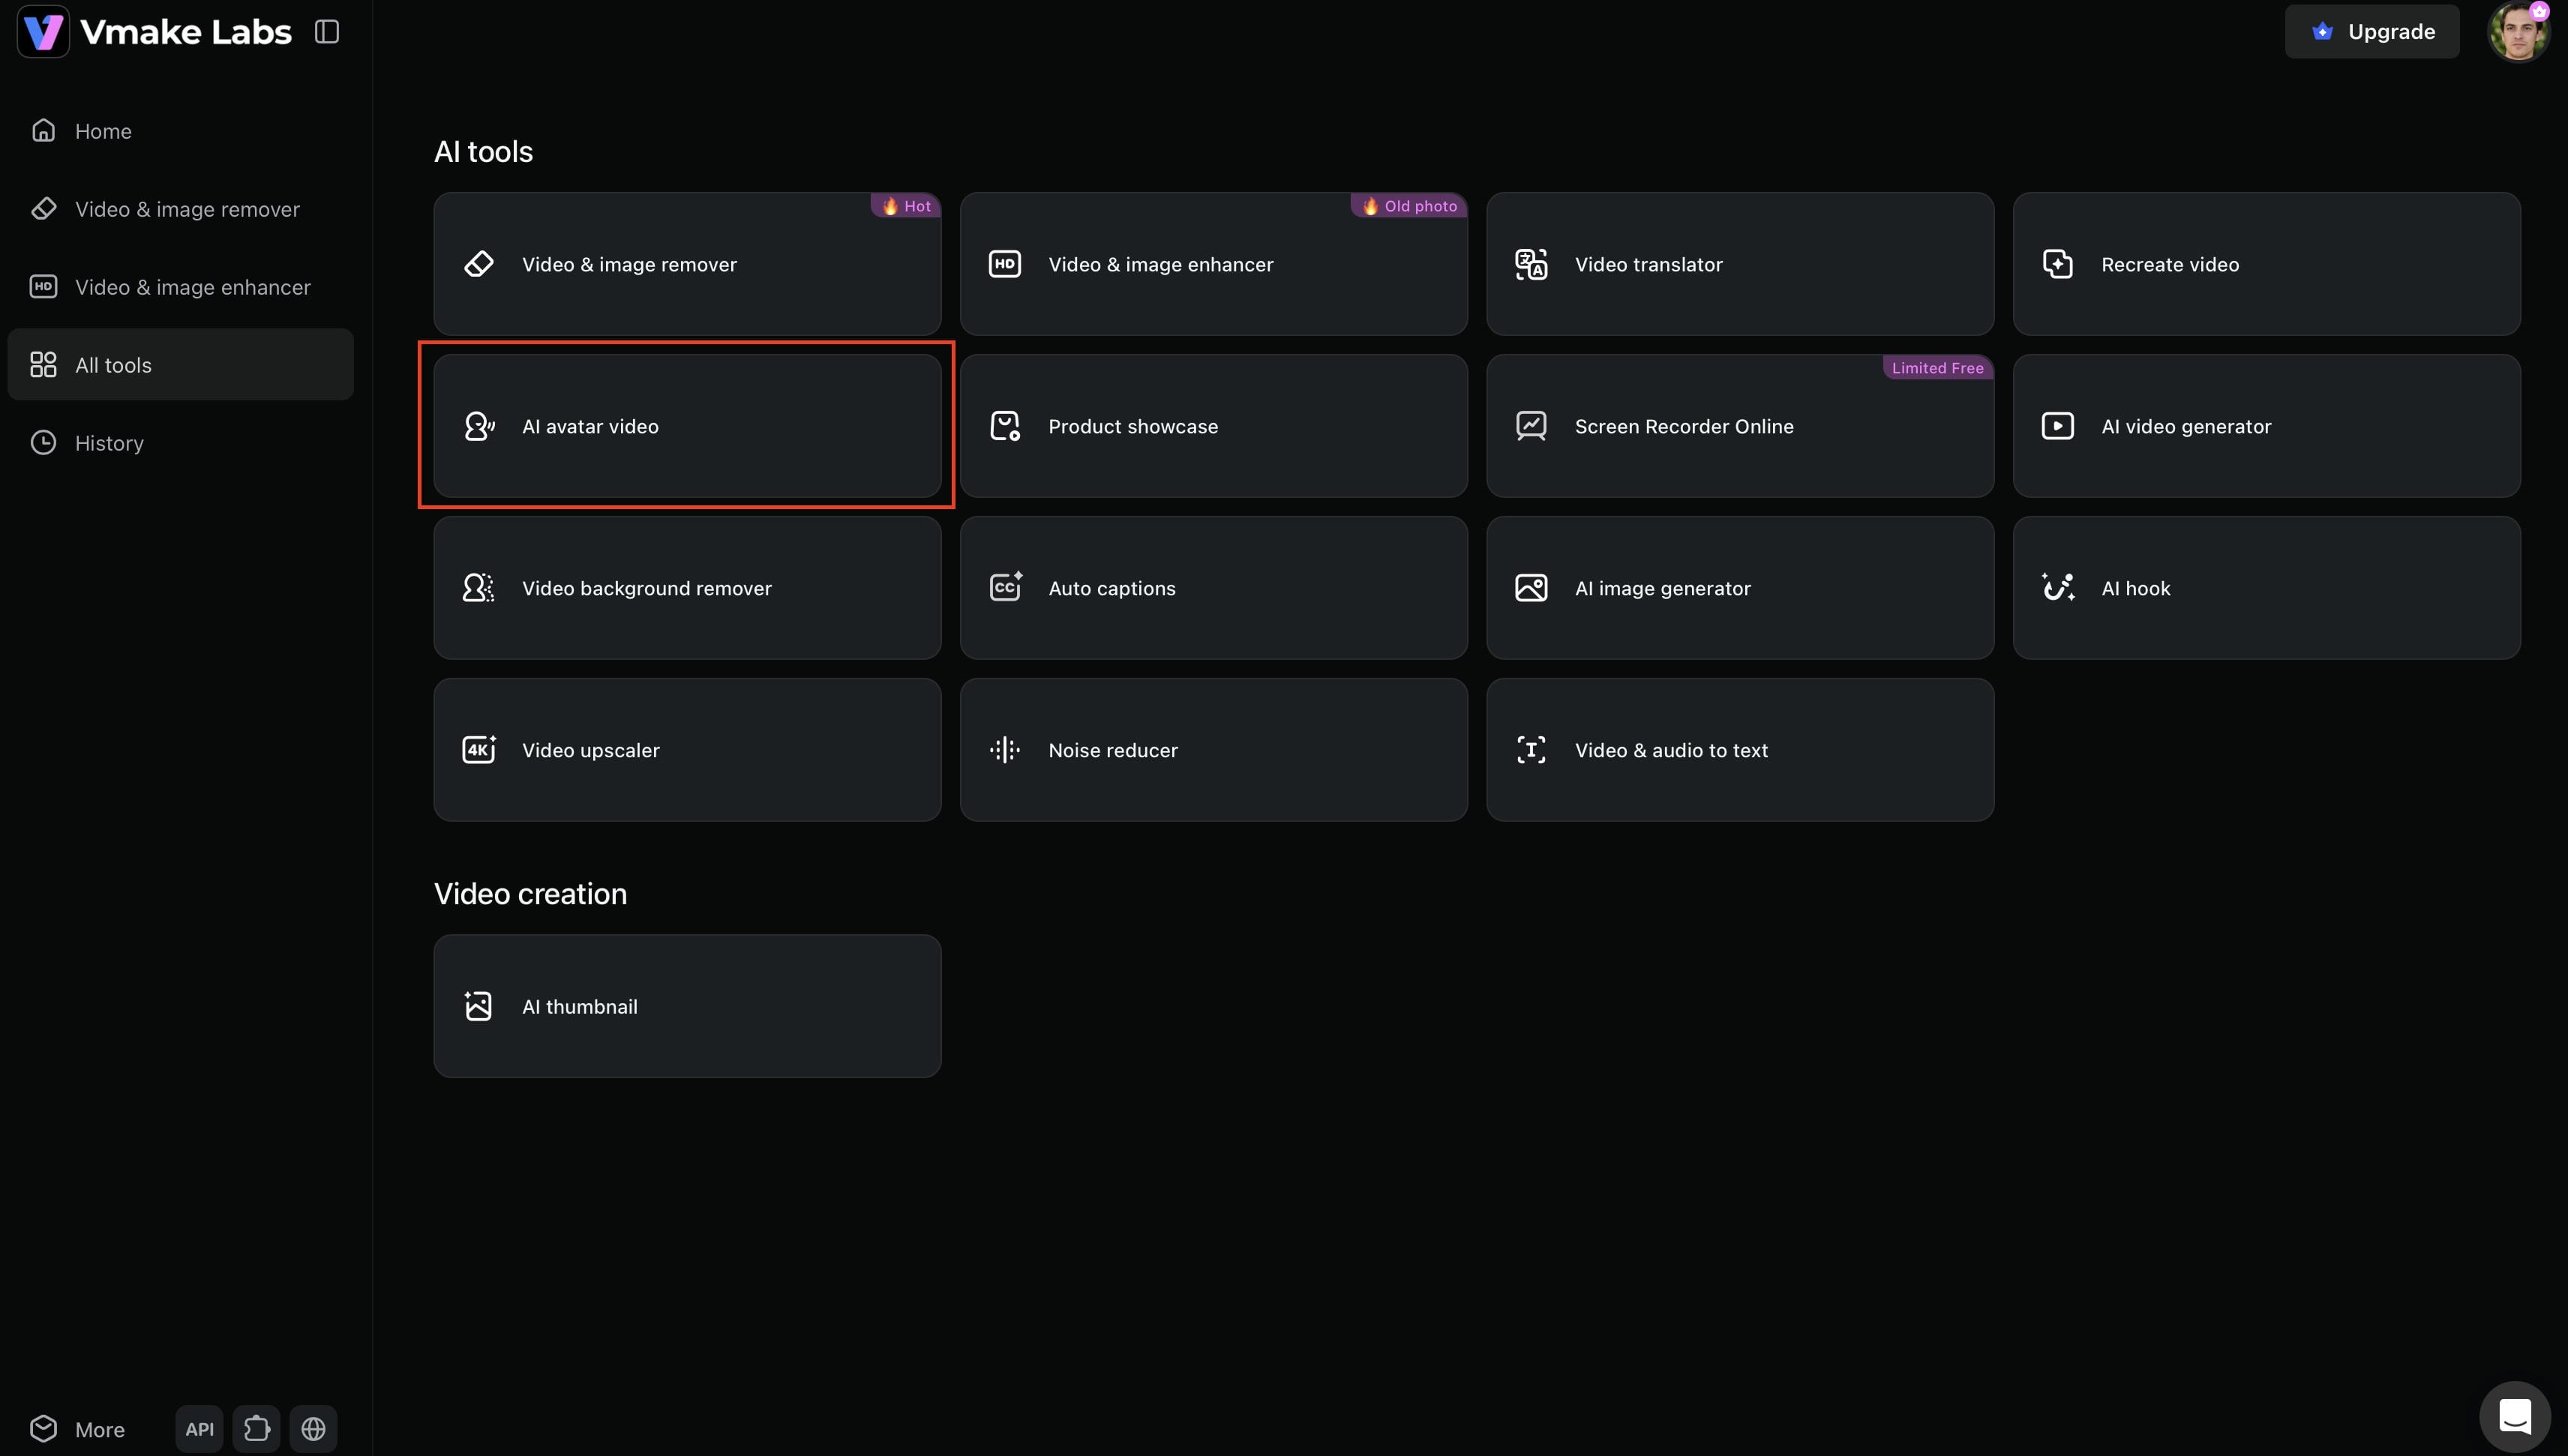
Task: Click the Video & audio to text icon
Action: [1531, 750]
